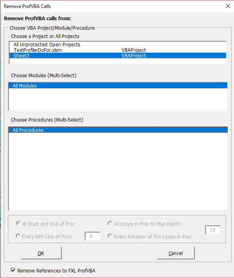Select TestProfilerDoFor.xlsm project in list
234x278 pixels.
tap(118, 50)
